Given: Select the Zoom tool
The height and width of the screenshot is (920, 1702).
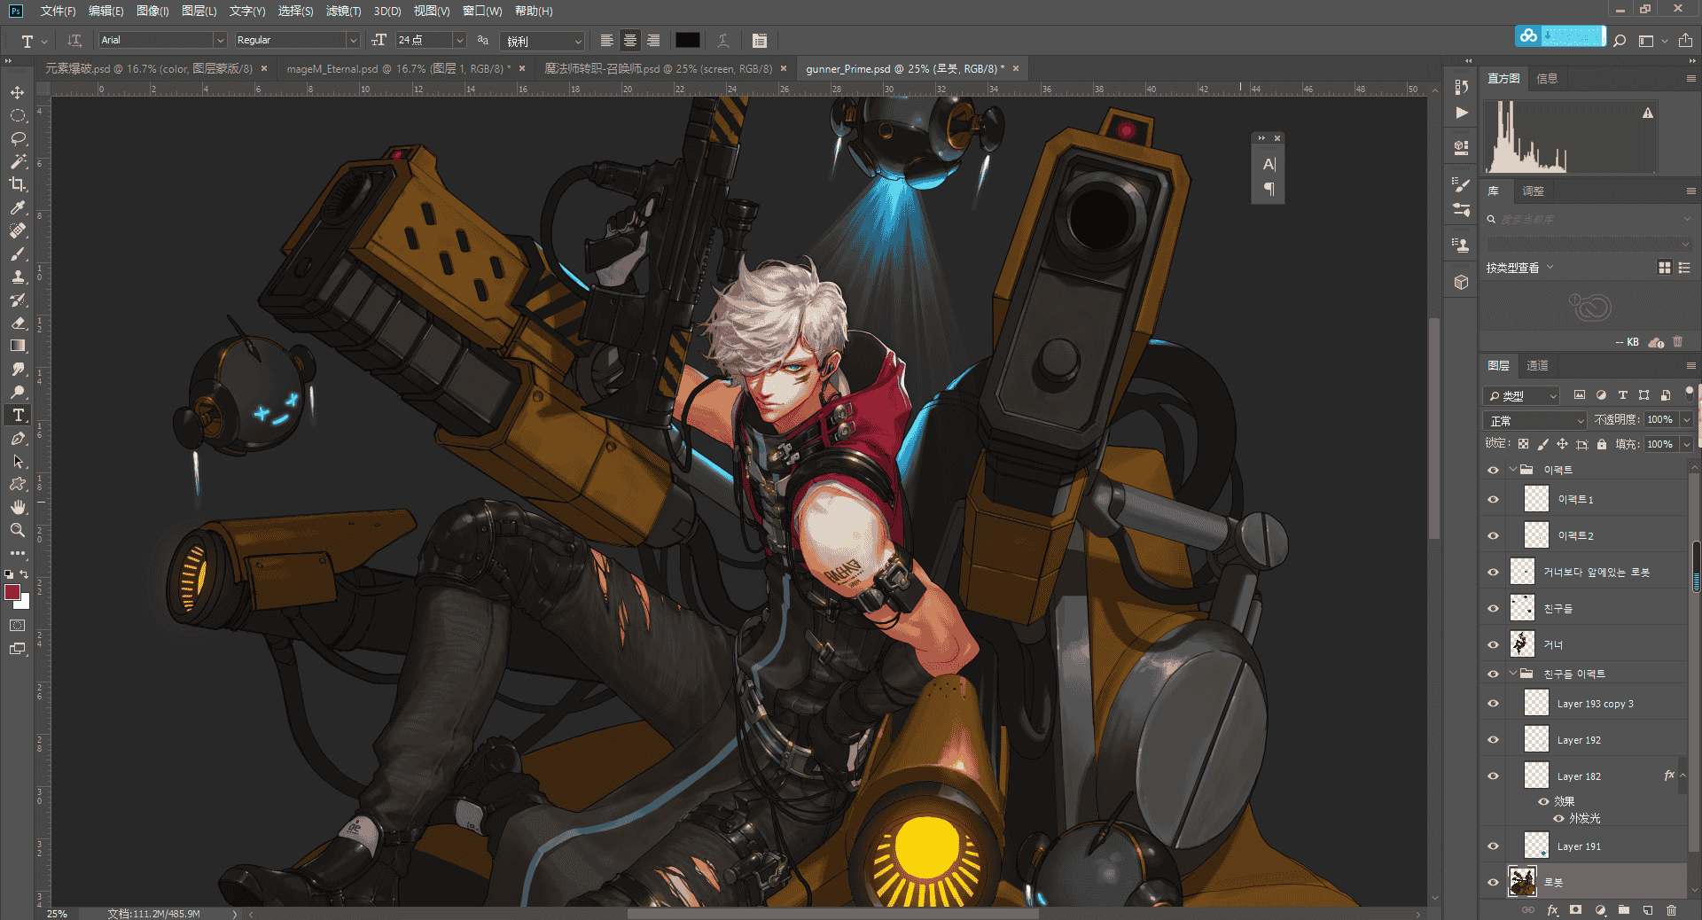Looking at the screenshot, I should pos(18,530).
